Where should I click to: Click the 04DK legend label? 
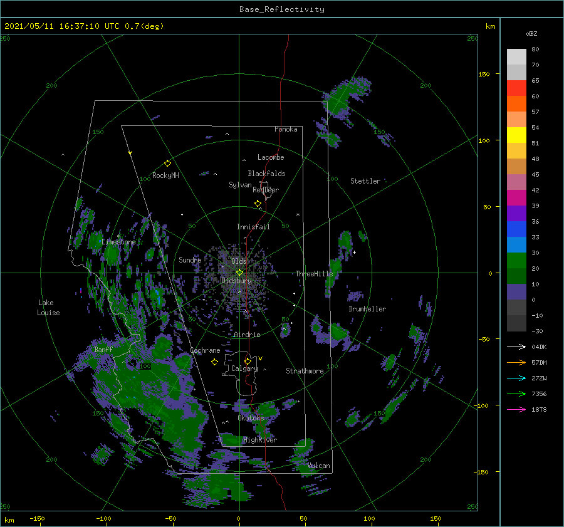coord(539,347)
